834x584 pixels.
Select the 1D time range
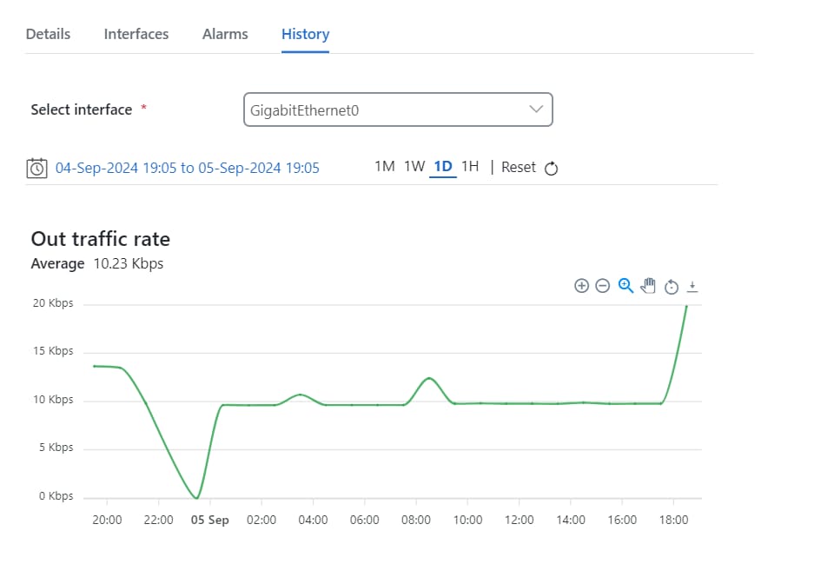(443, 167)
